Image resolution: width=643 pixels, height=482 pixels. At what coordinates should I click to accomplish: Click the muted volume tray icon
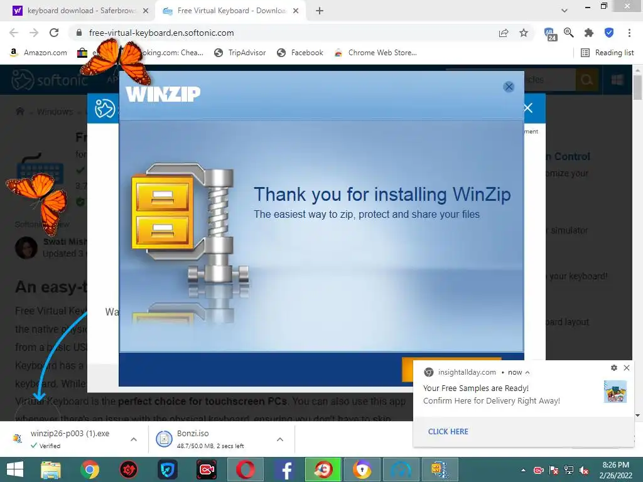[x=585, y=470]
